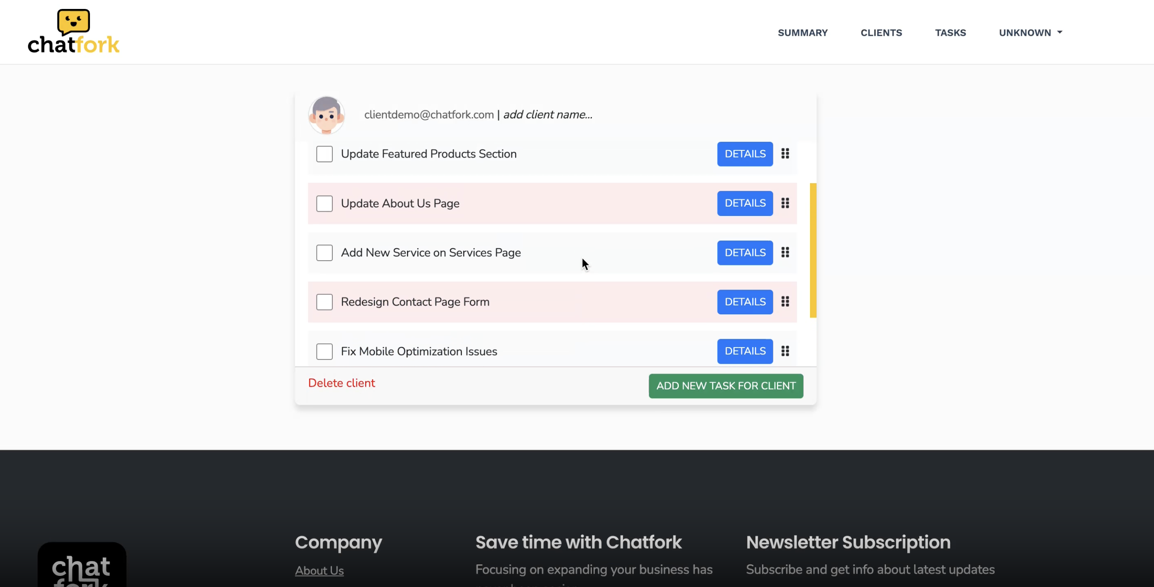Click the client avatar image
The image size is (1154, 587).
click(326, 115)
